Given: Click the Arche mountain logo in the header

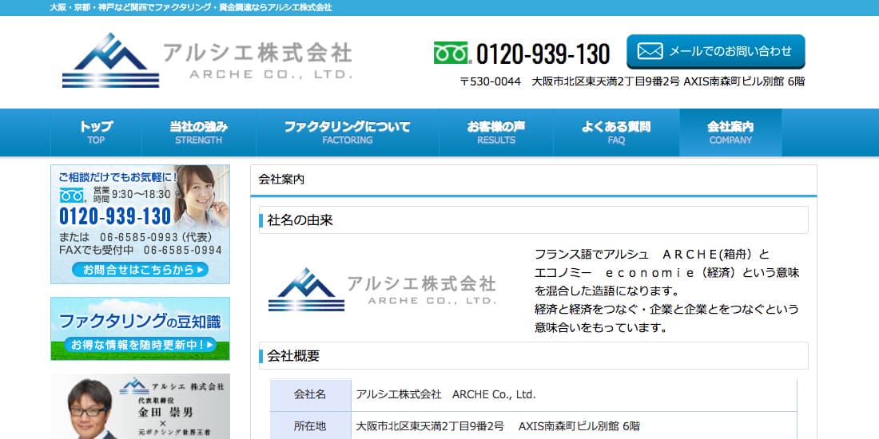Looking at the screenshot, I should click(110, 60).
